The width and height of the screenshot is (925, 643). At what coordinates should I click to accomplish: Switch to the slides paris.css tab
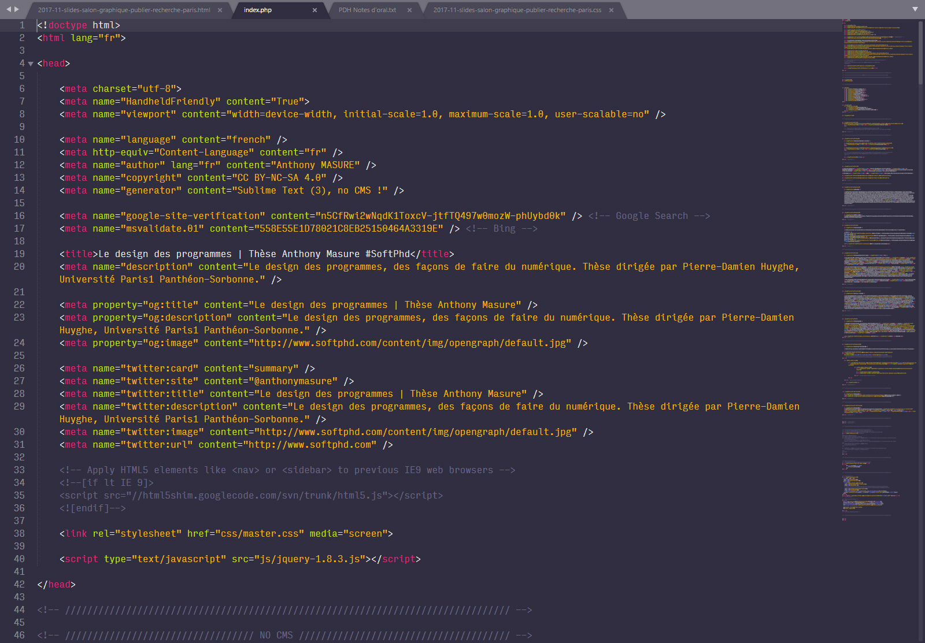click(517, 10)
